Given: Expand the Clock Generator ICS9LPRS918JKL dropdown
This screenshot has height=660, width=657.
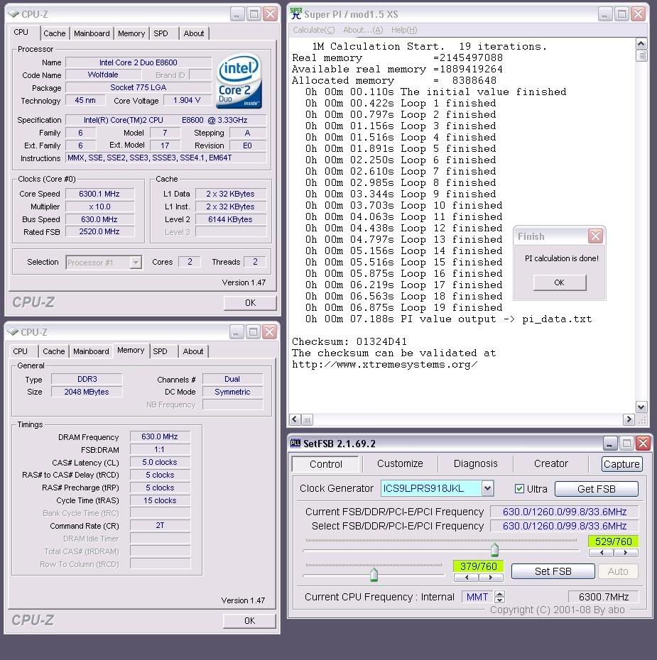Looking at the screenshot, I should pos(487,488).
